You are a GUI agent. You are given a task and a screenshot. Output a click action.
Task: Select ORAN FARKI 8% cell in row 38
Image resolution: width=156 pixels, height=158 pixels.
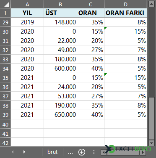tap(125, 105)
